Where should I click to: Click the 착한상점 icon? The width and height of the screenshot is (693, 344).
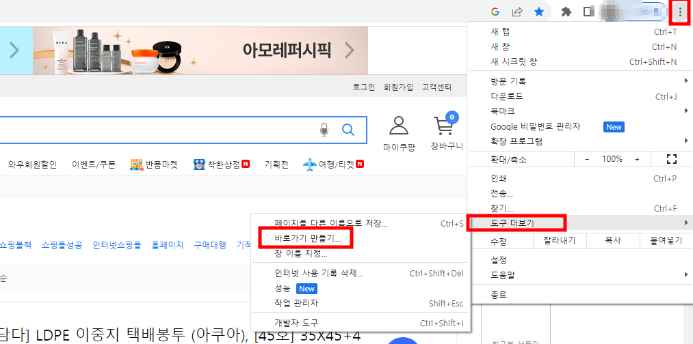[x=199, y=165]
